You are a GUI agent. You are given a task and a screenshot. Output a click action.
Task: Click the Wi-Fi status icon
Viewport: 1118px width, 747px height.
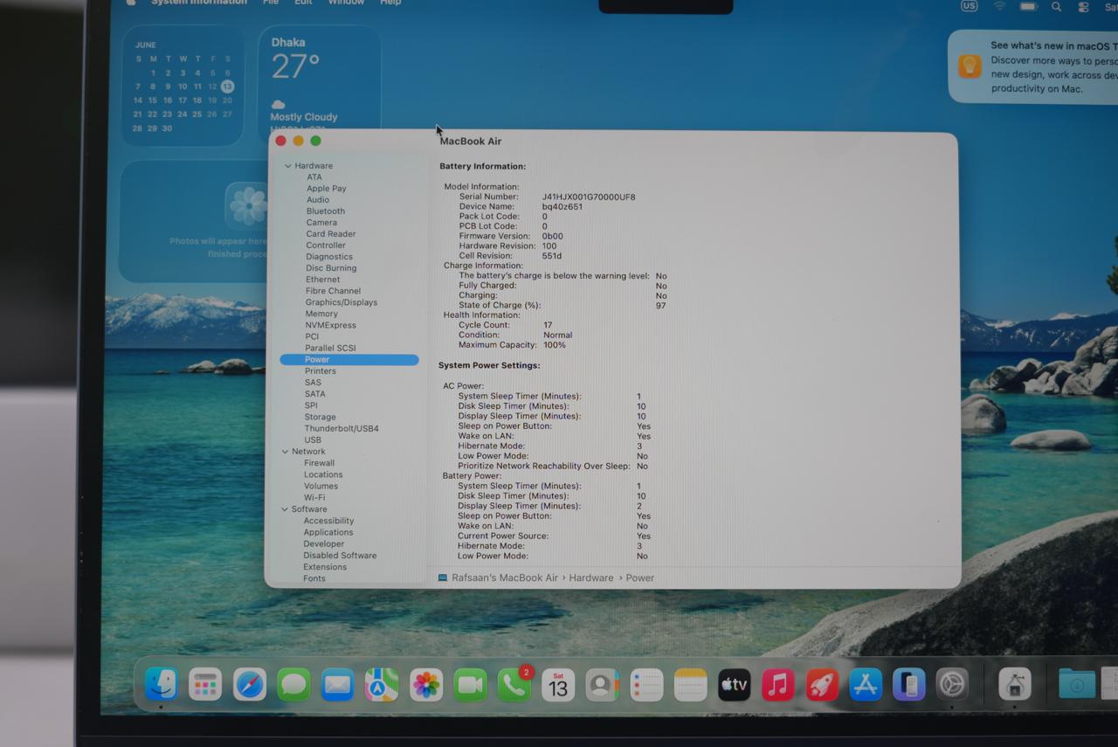[999, 6]
